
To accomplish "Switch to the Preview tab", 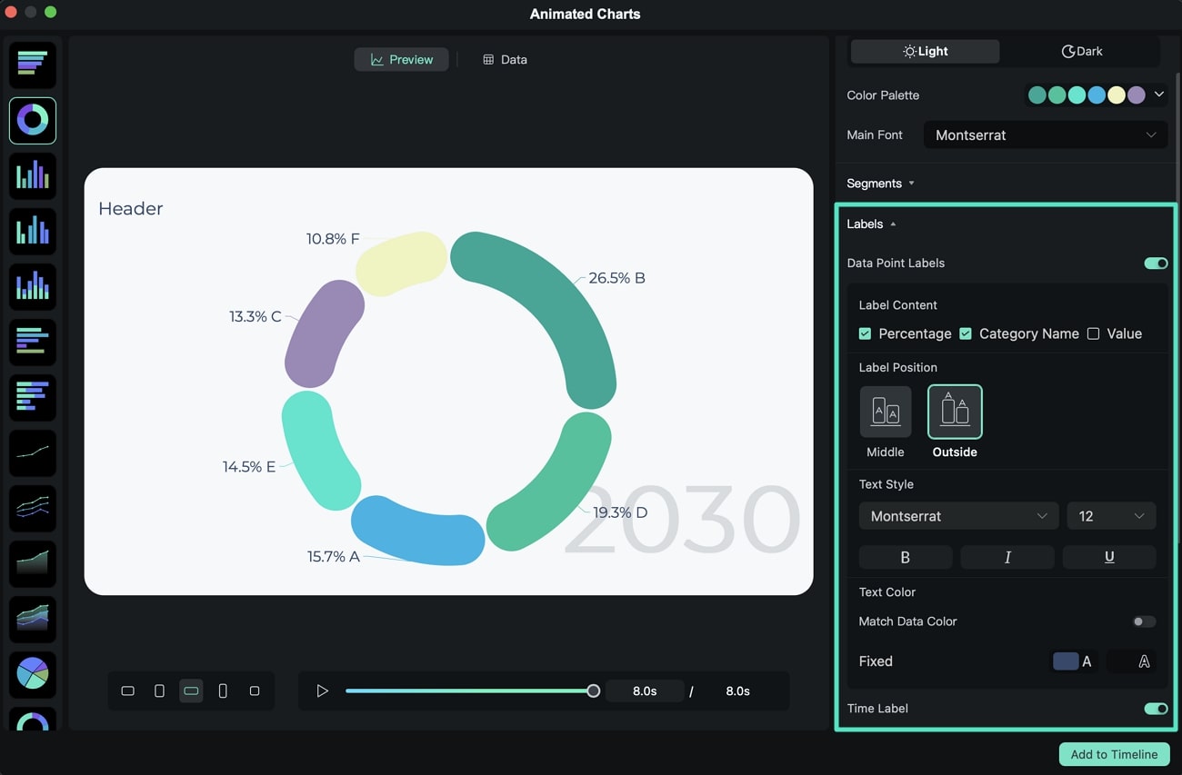I will click(401, 59).
